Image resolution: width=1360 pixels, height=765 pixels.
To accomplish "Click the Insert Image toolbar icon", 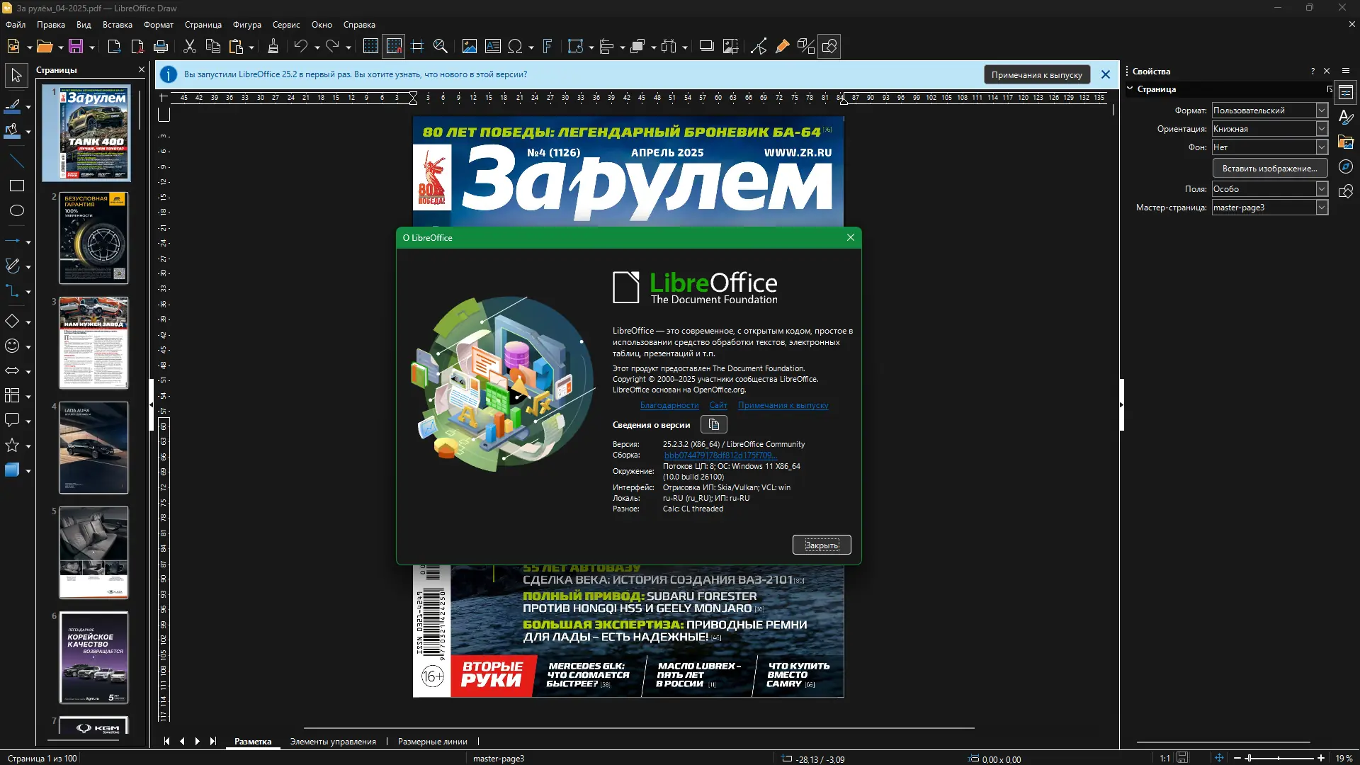I will point(469,47).
